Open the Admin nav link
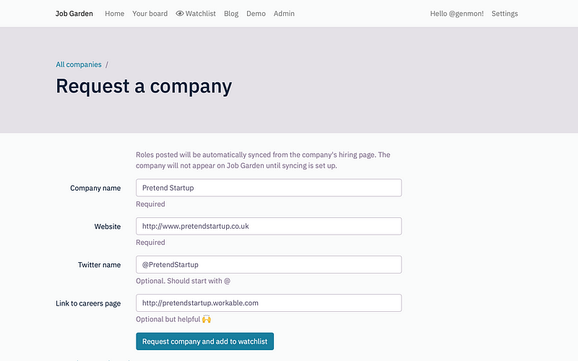578x361 pixels. click(284, 14)
